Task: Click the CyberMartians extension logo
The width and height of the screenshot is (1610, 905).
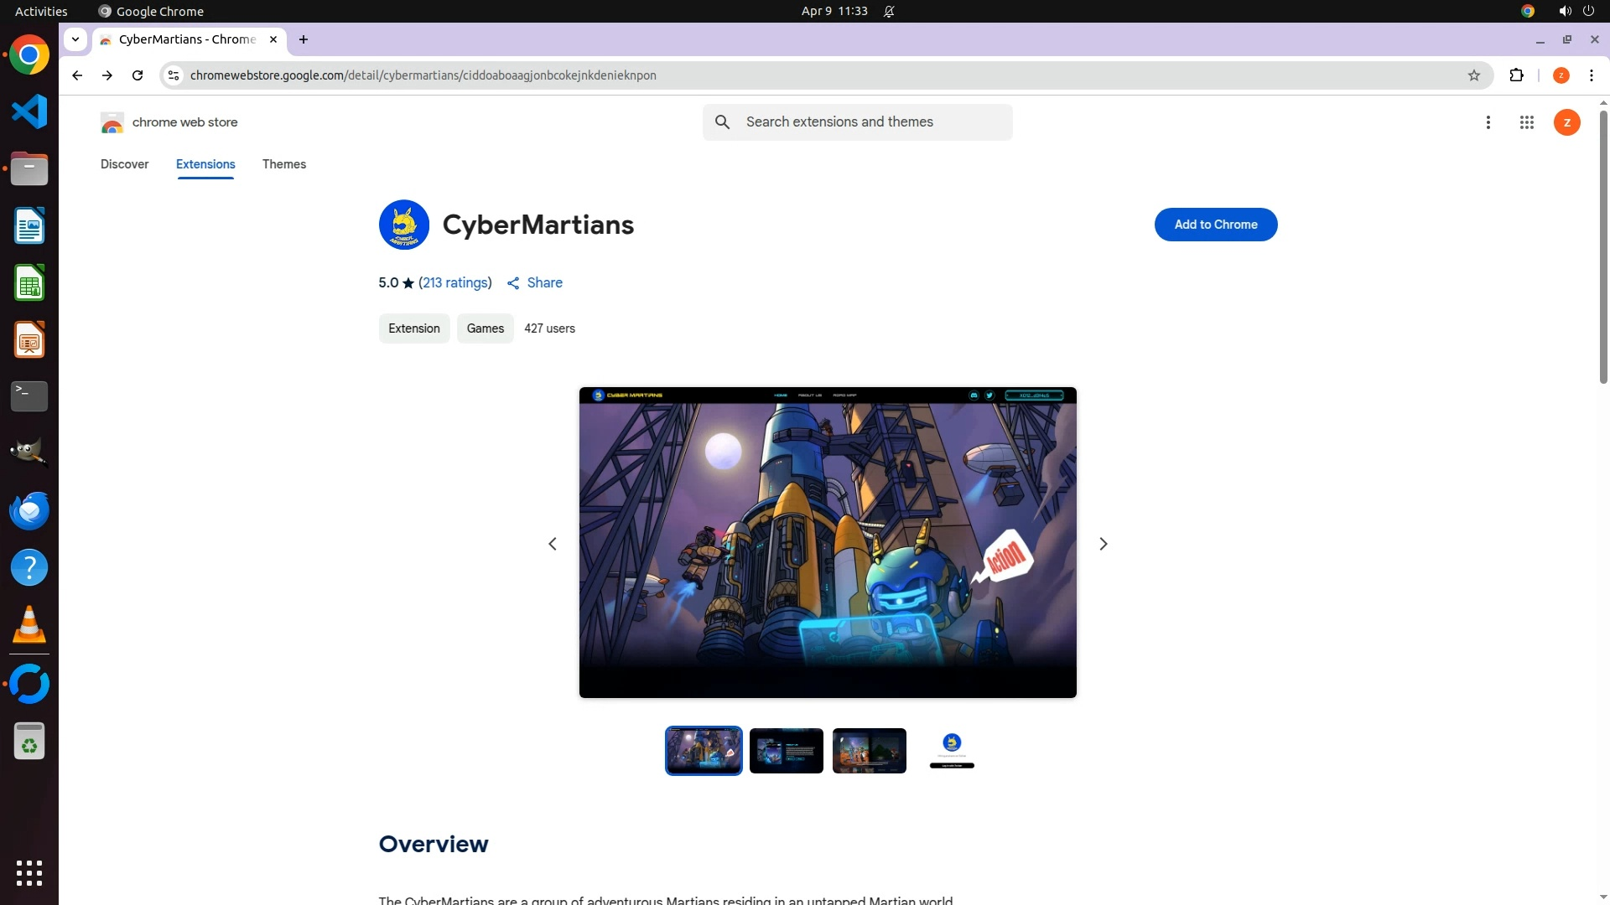Action: (x=403, y=225)
